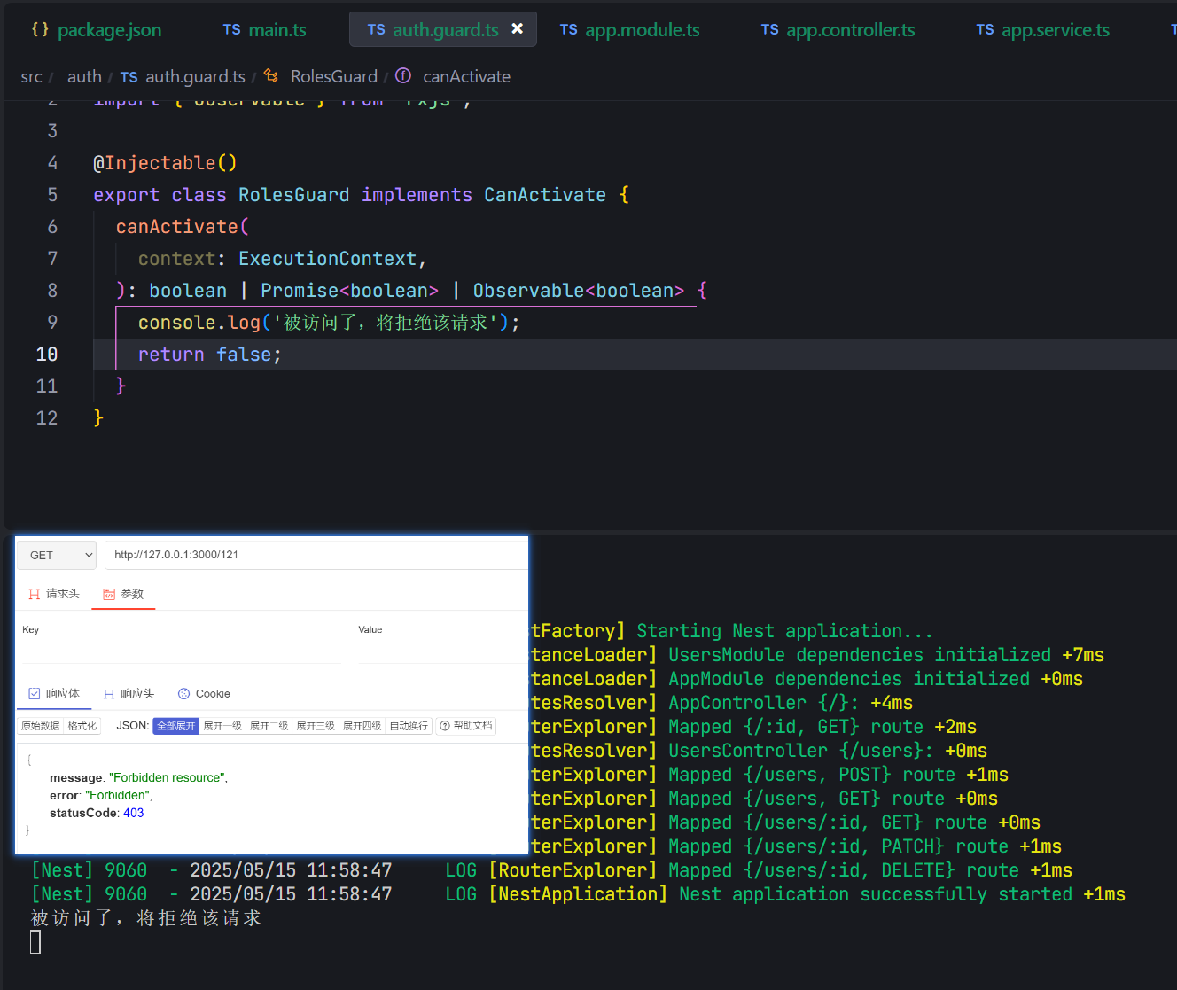Switch JSON view to 格式化 formatted
Viewport: 1177px width, 990px height.
pos(82,726)
